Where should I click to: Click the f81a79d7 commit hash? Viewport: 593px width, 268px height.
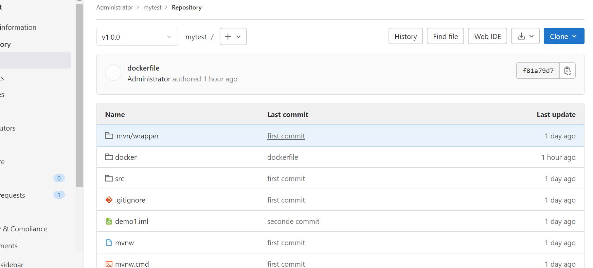[x=538, y=71]
